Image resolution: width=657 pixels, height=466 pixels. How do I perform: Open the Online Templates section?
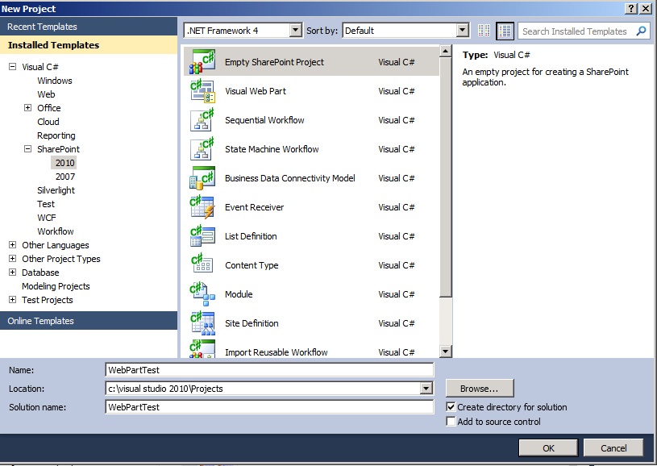point(89,321)
